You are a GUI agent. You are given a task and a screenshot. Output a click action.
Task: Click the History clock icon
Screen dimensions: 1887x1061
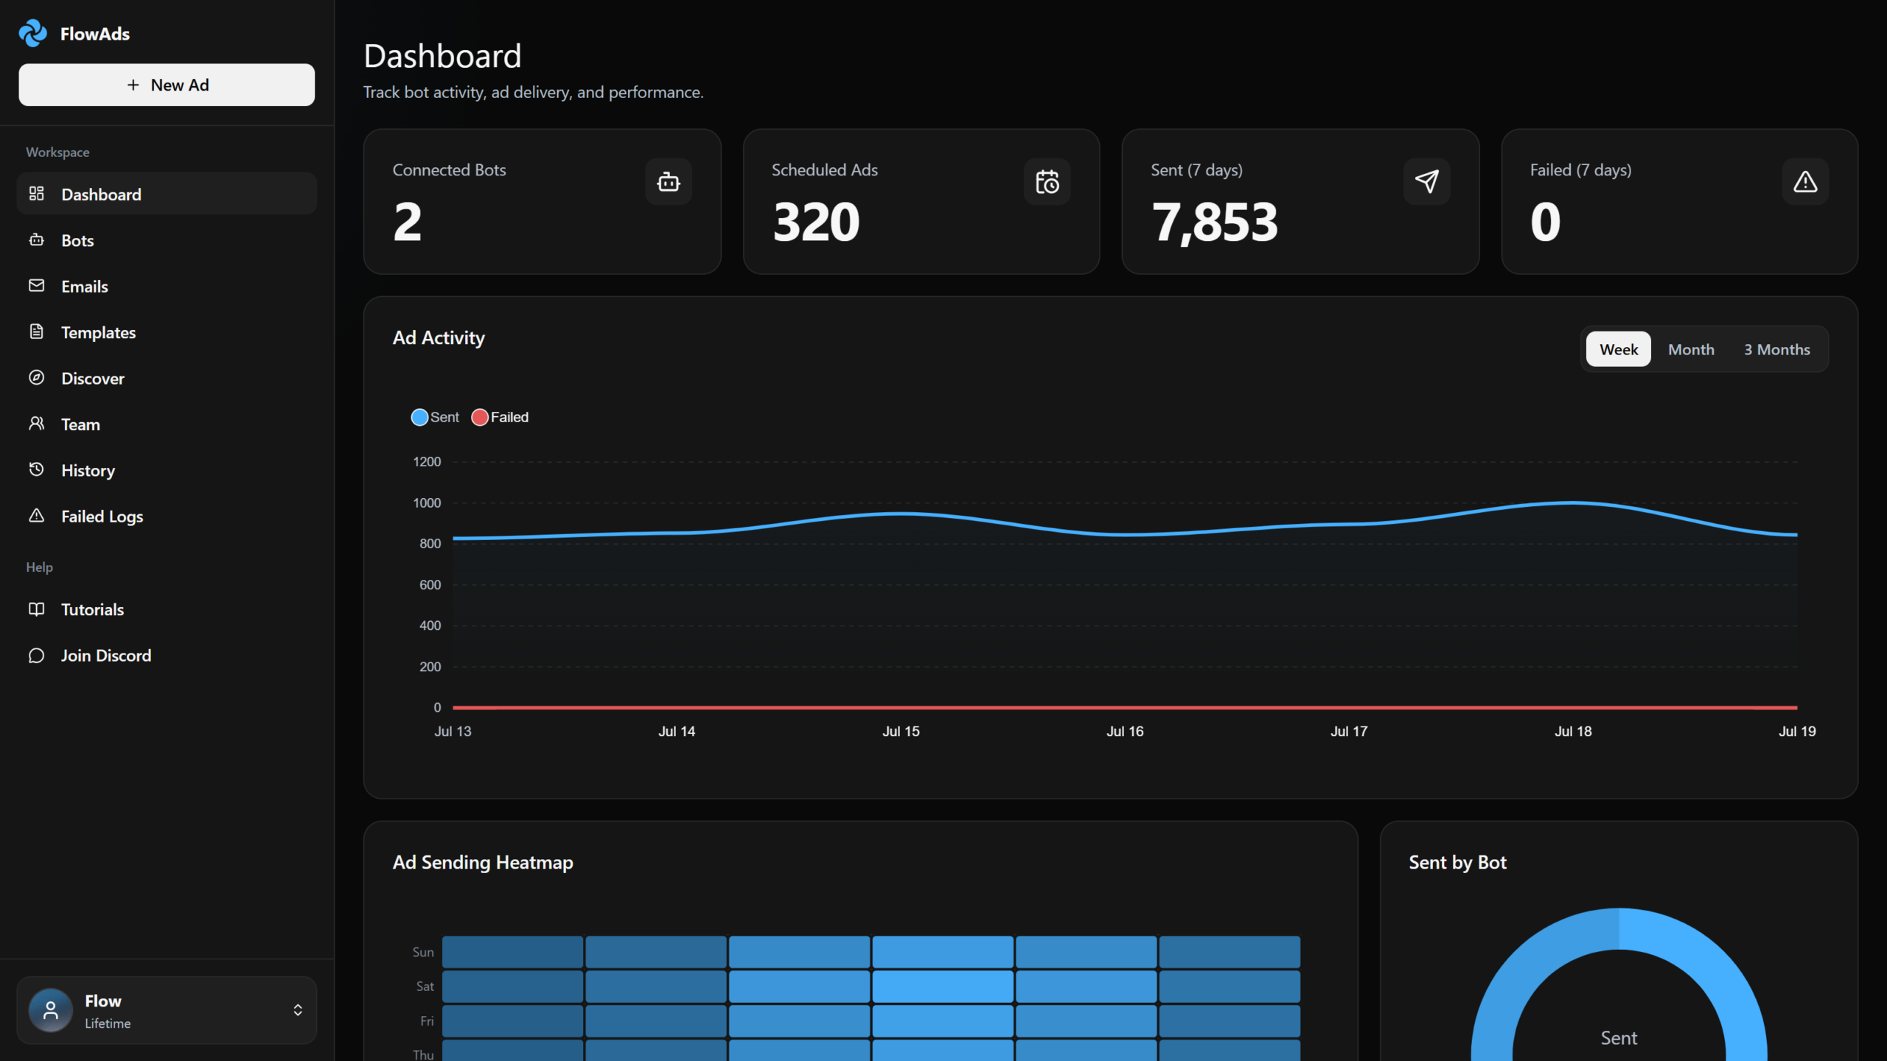click(x=36, y=469)
